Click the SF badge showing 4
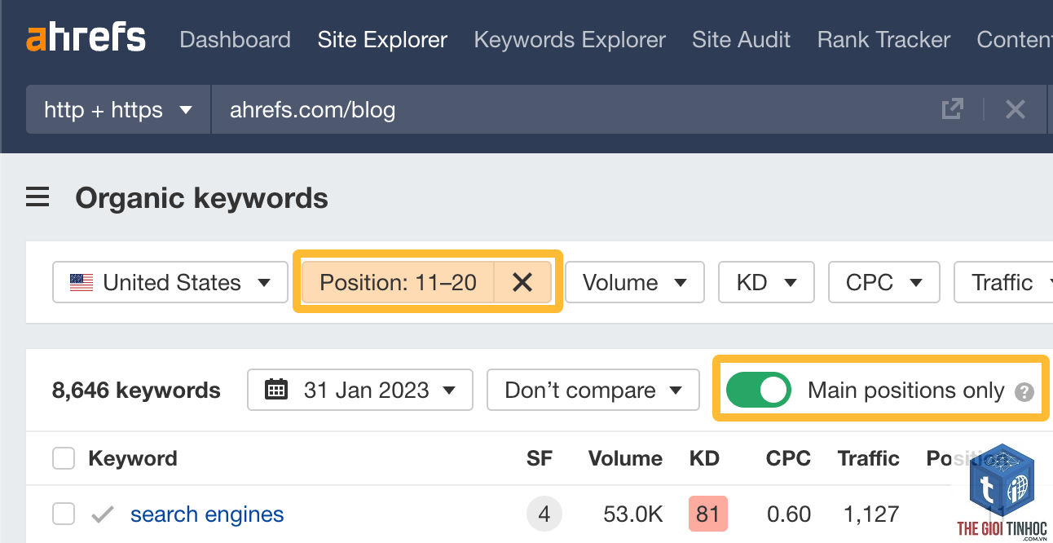The height and width of the screenshot is (543, 1053). 544,514
